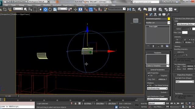Select the Scale tool
The image size is (195, 109).
click(55, 9)
